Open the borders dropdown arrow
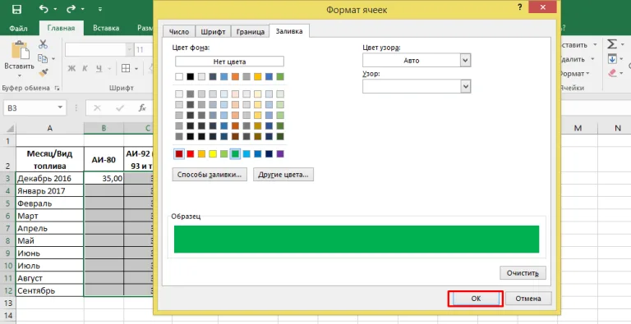631x324 pixels. pyautogui.click(x=136, y=69)
